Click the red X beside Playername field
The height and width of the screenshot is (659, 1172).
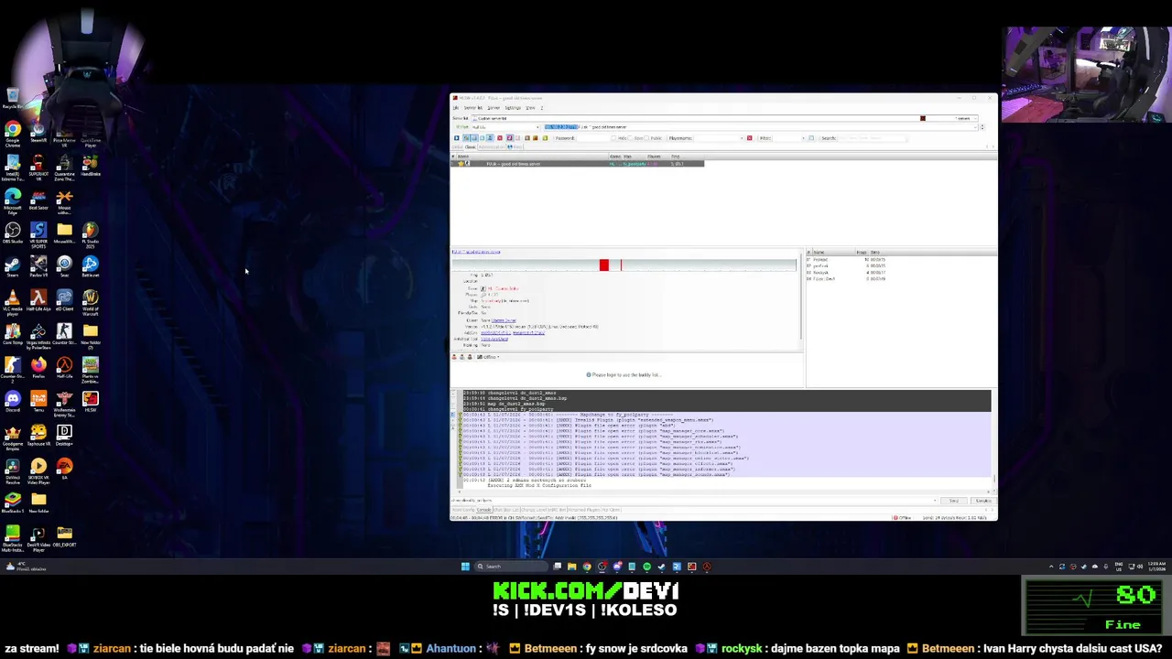tap(750, 138)
